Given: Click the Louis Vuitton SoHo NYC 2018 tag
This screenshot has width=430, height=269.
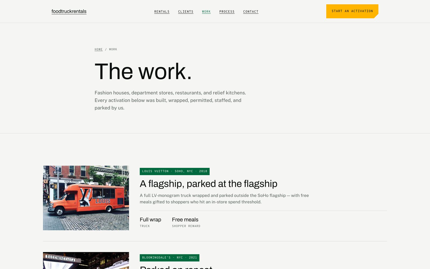Looking at the screenshot, I should [175, 171].
